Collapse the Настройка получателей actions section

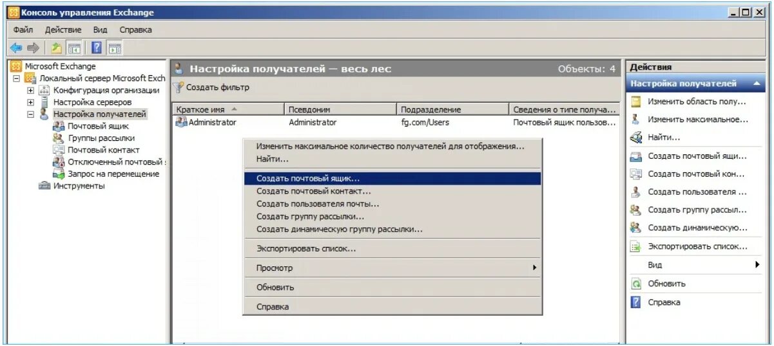[756, 84]
